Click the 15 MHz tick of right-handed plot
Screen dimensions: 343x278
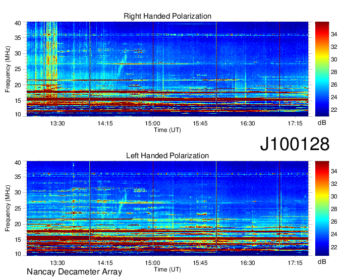pyautogui.click(x=18, y=101)
